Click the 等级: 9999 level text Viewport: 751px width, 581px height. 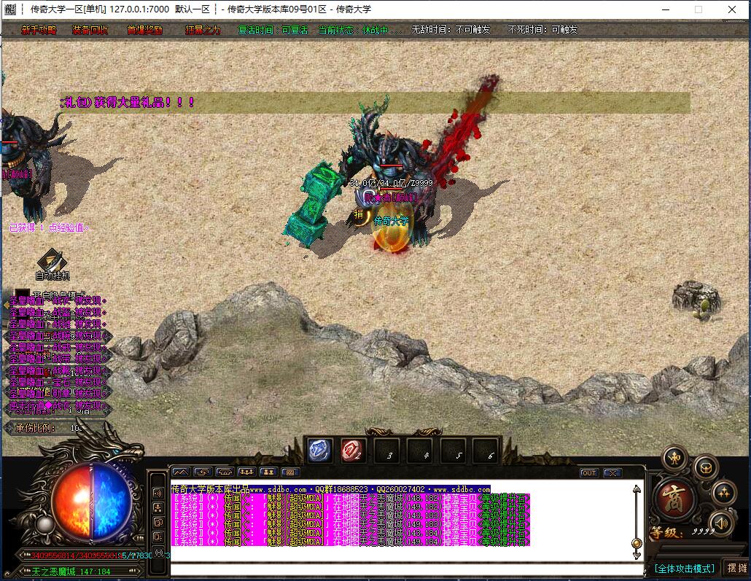[x=683, y=531]
